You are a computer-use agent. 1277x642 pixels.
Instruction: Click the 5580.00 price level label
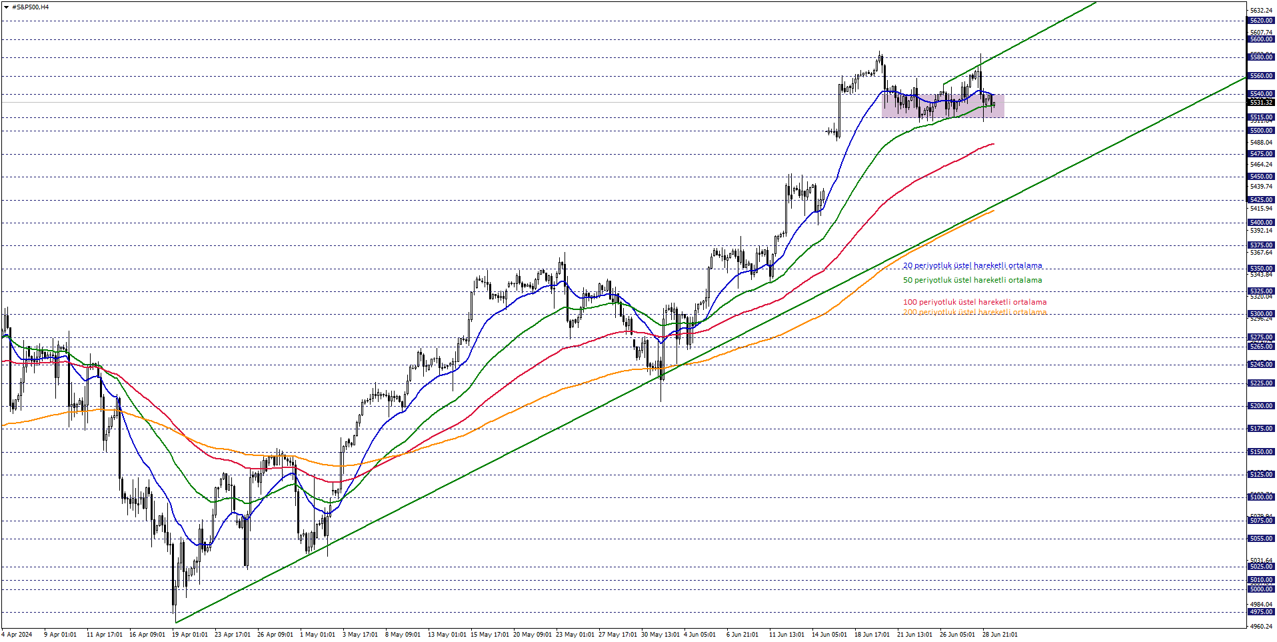click(x=1261, y=57)
